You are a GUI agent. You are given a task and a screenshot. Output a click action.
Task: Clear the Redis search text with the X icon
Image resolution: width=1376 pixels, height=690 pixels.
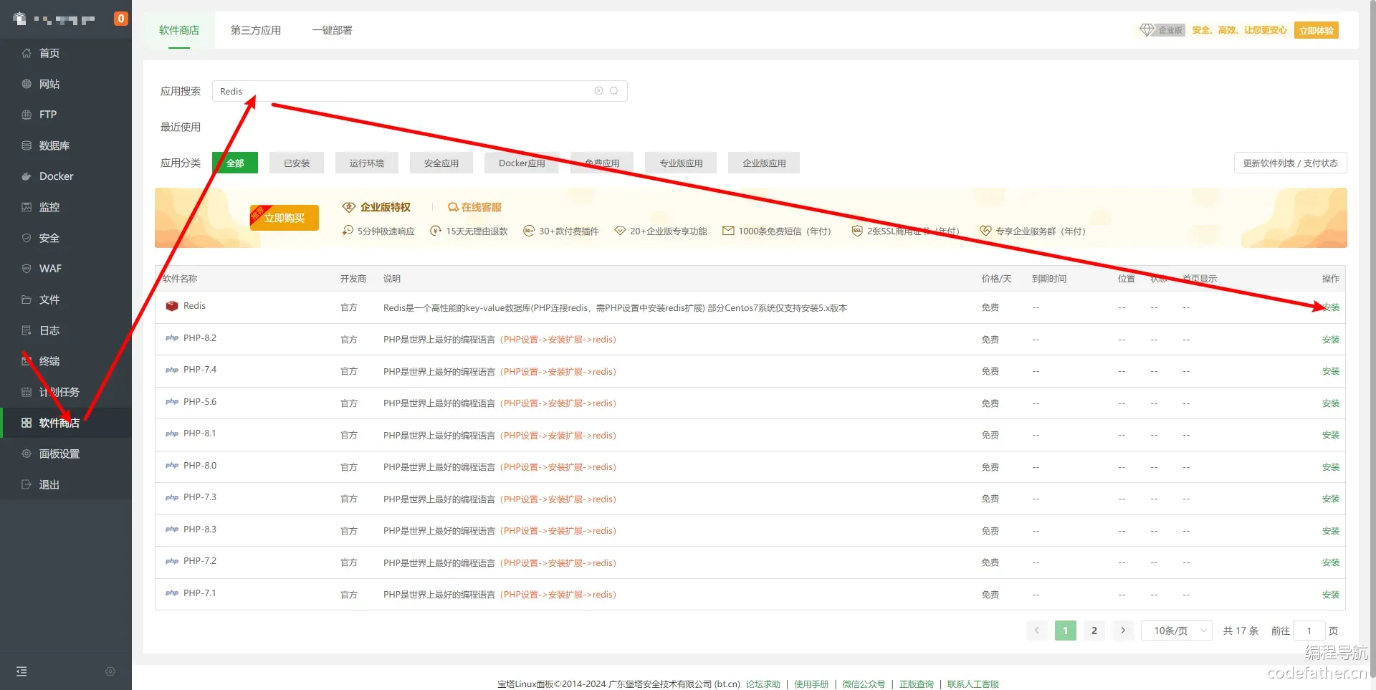pos(598,91)
